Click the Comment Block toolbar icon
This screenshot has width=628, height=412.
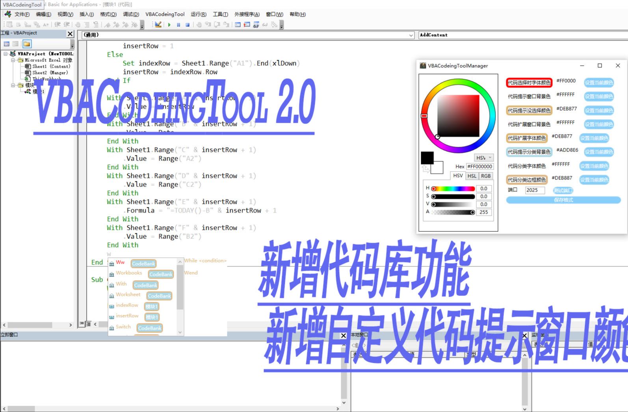click(x=87, y=25)
